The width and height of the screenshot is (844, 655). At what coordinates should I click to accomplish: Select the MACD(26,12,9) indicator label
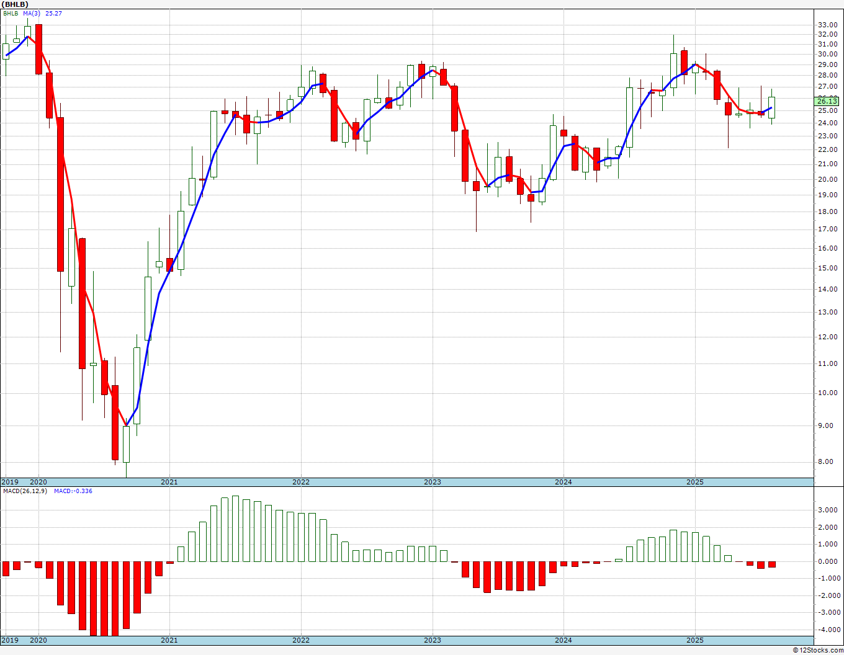(x=25, y=491)
